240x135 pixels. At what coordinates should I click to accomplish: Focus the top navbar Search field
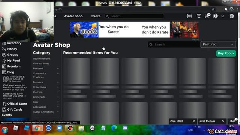(134, 16)
